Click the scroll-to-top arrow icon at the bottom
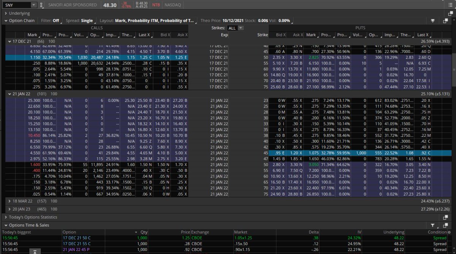 (35, 251)
